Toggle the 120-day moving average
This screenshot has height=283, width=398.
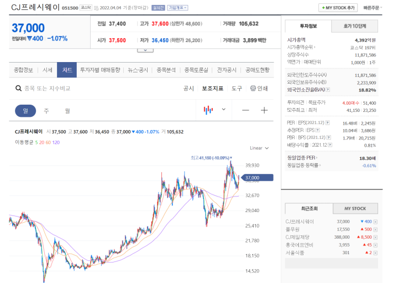[56, 142]
